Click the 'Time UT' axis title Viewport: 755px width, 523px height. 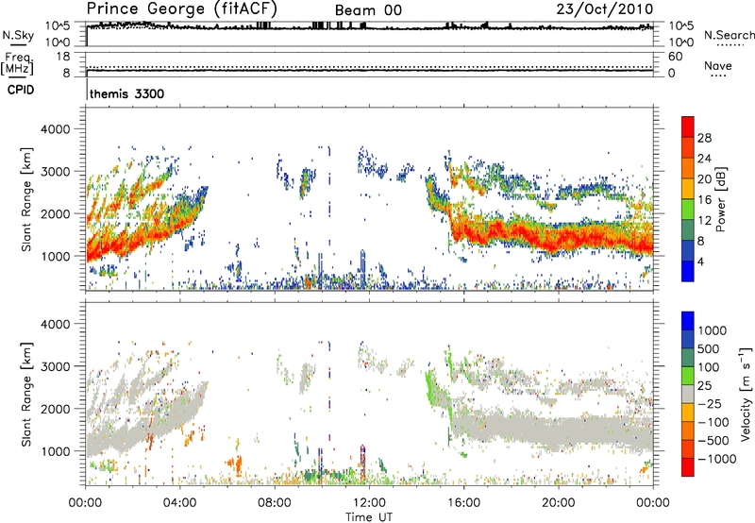click(x=369, y=517)
